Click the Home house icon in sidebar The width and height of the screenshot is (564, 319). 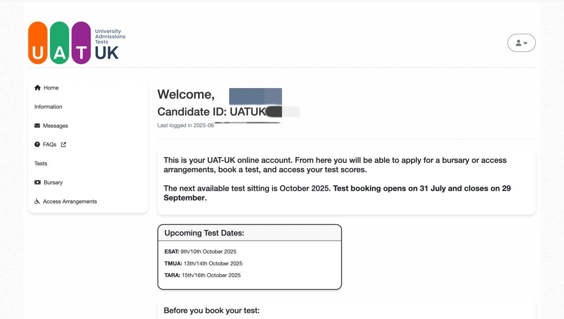(37, 88)
